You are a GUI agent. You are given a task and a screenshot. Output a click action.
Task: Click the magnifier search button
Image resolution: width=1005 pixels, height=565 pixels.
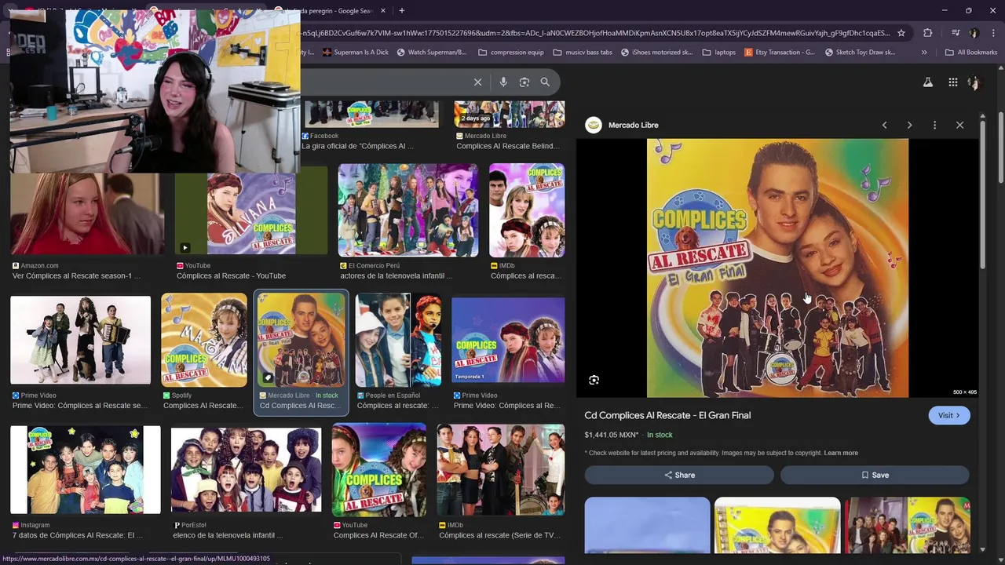tap(545, 82)
